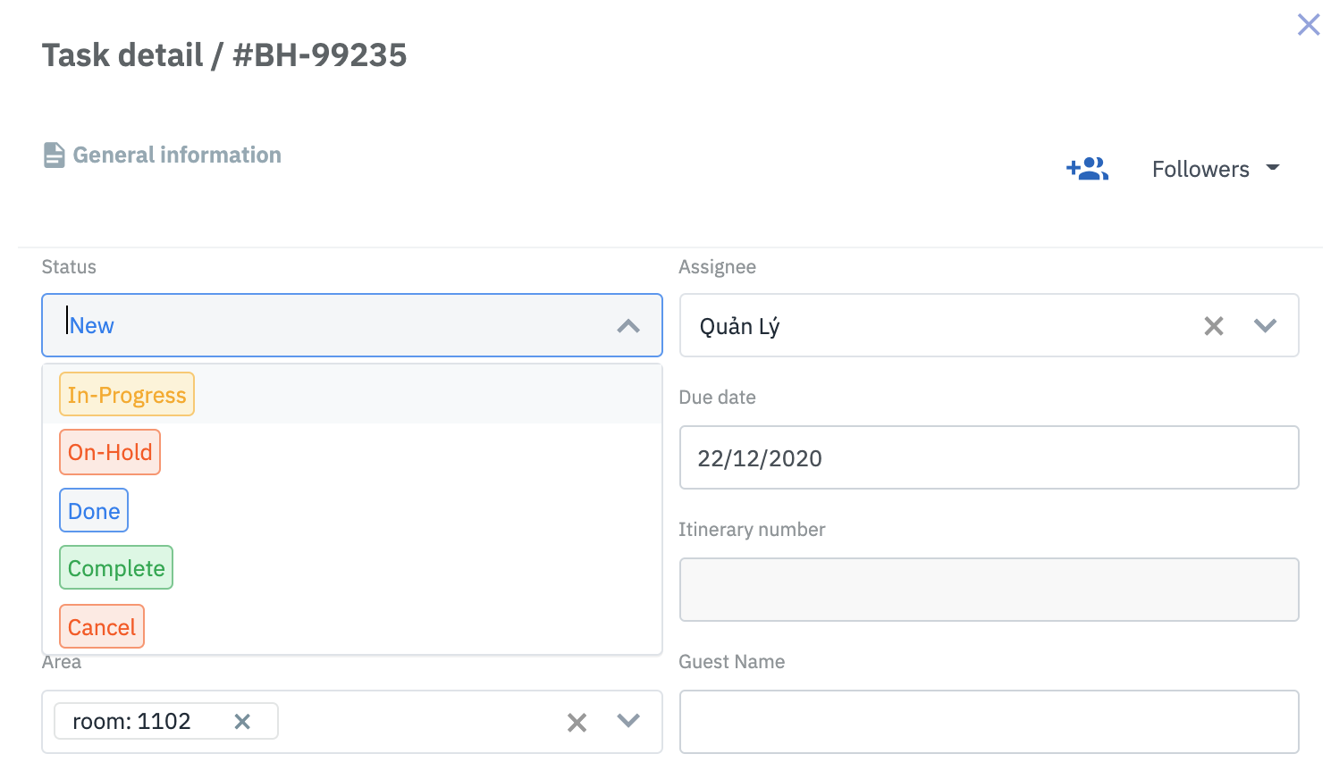Open the Assignee dropdown chevron
Viewport: 1339px width, 779px height.
click(x=1266, y=325)
